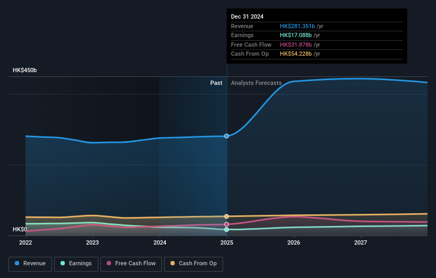The width and height of the screenshot is (436, 278).
Task: Toggle the Revenue legend button
Action: click(x=30, y=264)
